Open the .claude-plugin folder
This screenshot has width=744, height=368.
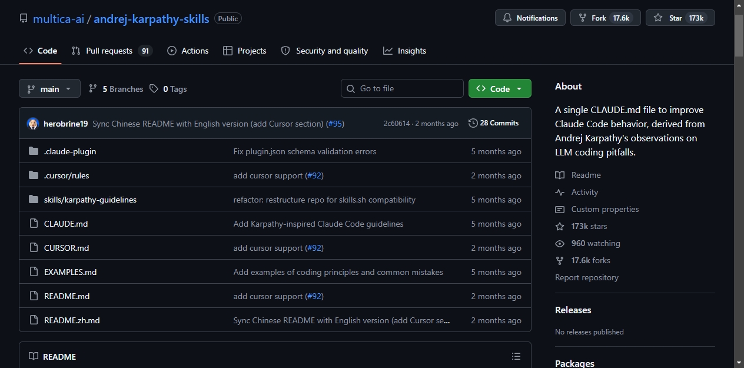click(x=70, y=151)
